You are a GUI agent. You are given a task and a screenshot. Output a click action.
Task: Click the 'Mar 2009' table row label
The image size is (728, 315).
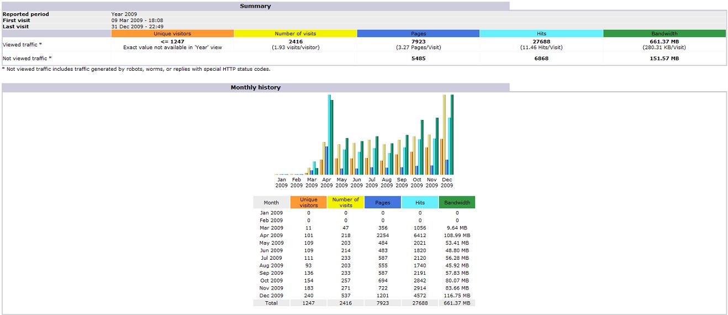[x=271, y=228]
